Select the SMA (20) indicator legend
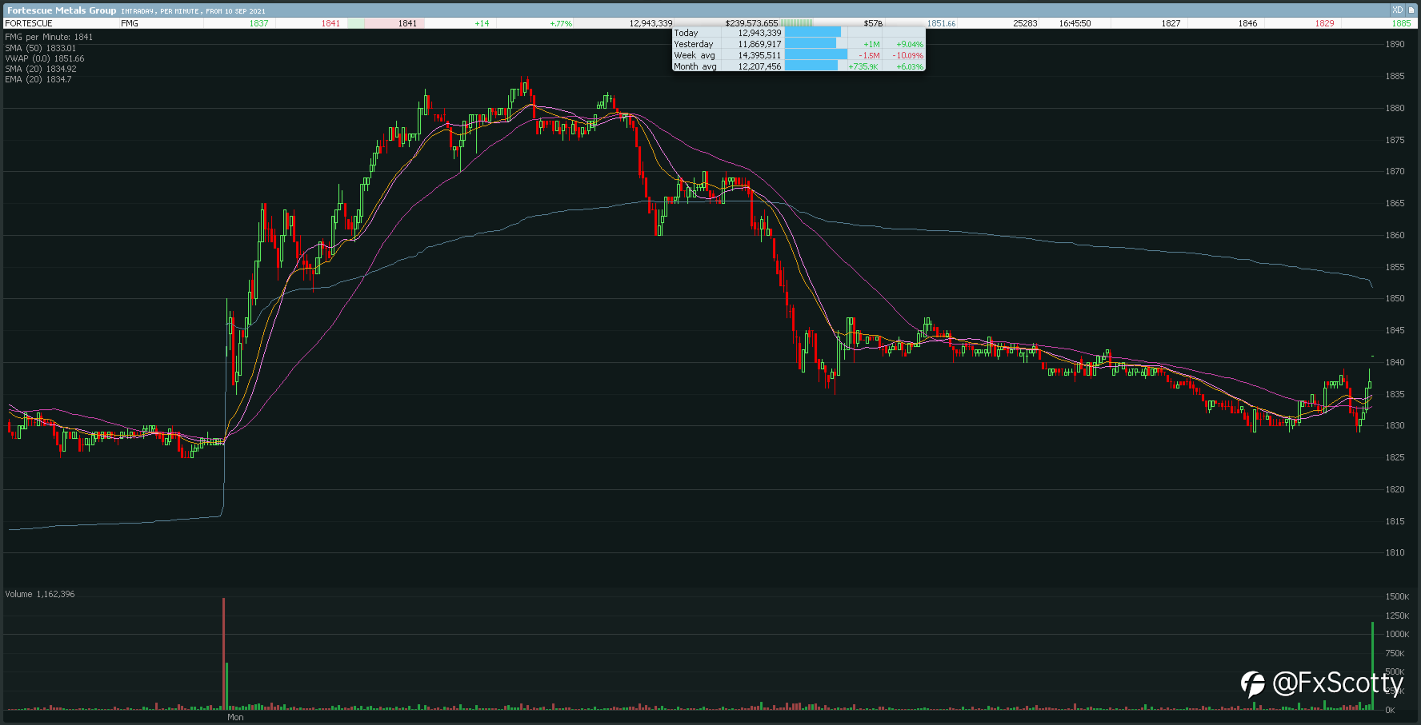 [x=40, y=69]
